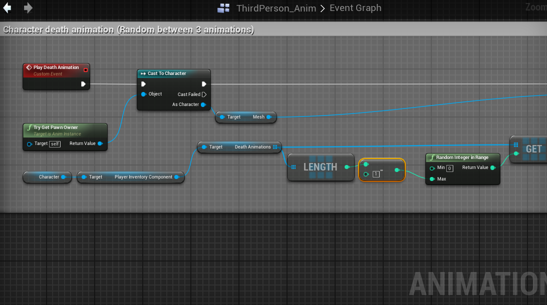This screenshot has width=547, height=305.
Task: Click the Min value field on Random Integer
Action: tap(449, 168)
